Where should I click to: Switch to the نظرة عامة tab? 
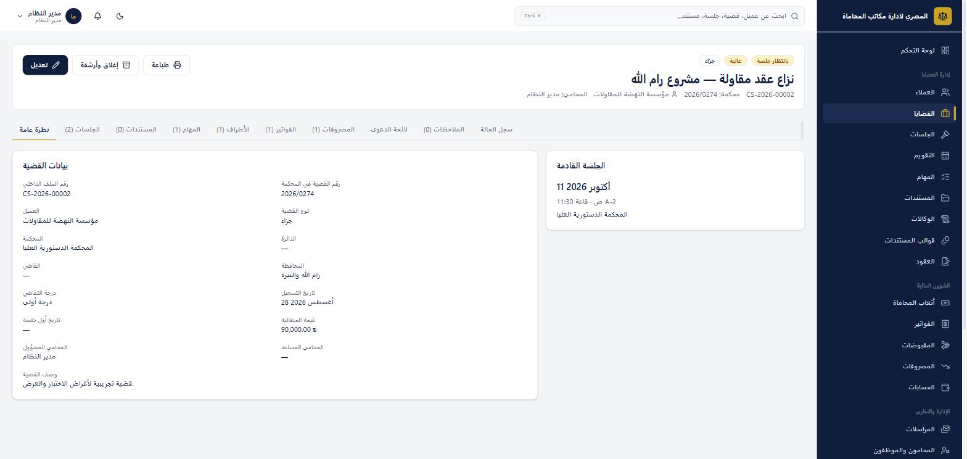[34, 130]
